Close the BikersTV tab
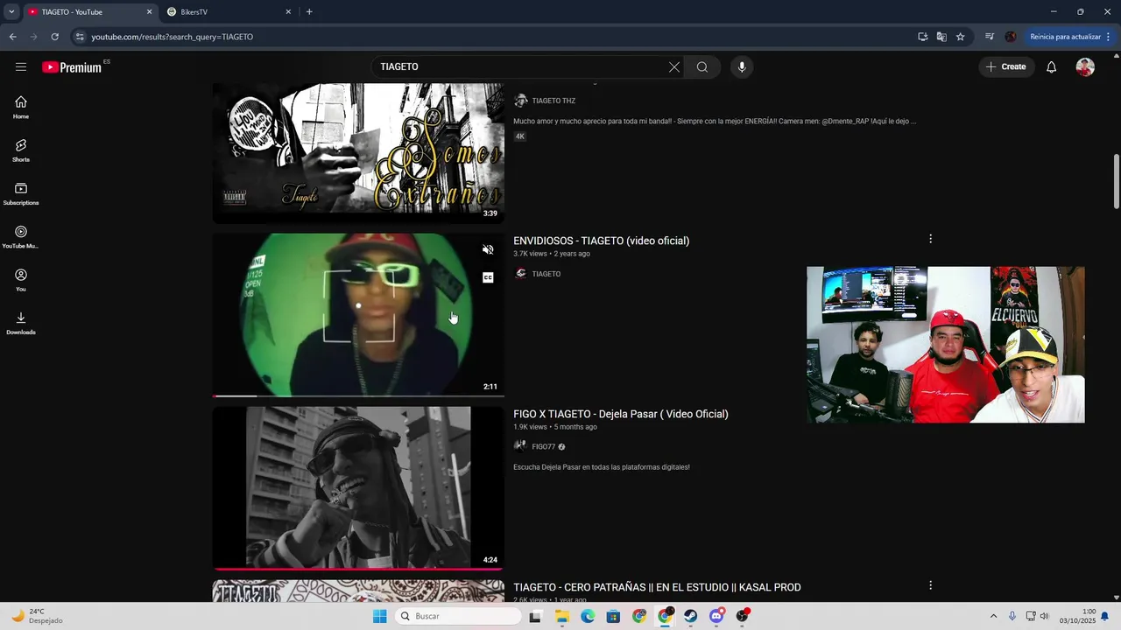Screen dimensions: 1121x630 click(288, 12)
